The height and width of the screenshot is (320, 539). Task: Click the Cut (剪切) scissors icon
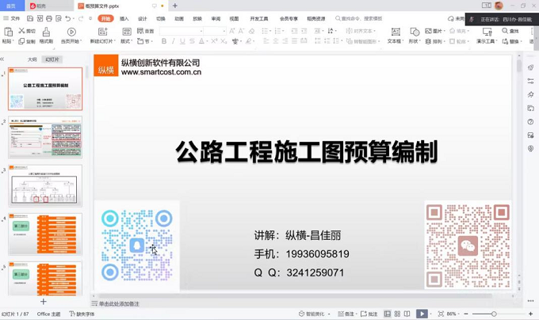tap(21, 31)
